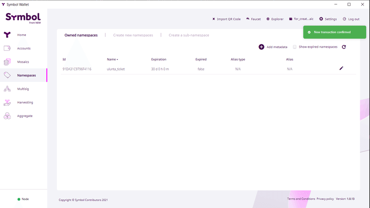
Task: Switch to Owned namespaces tab
Action: (x=81, y=35)
